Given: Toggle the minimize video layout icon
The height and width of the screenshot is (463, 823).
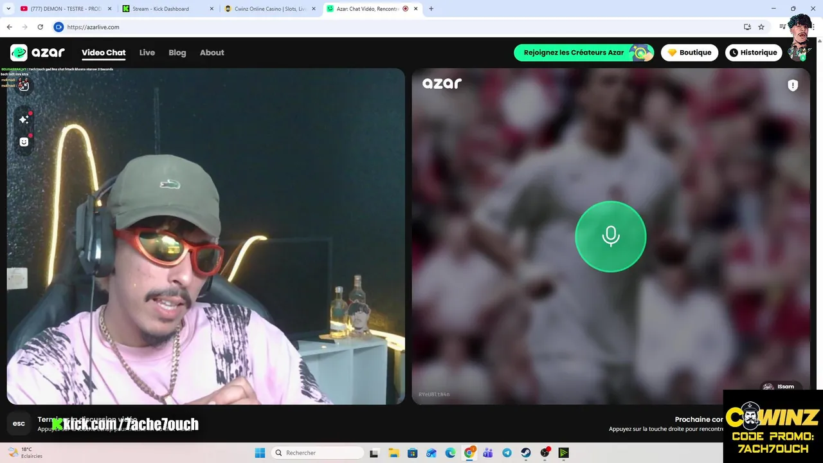Looking at the screenshot, I should point(24,86).
